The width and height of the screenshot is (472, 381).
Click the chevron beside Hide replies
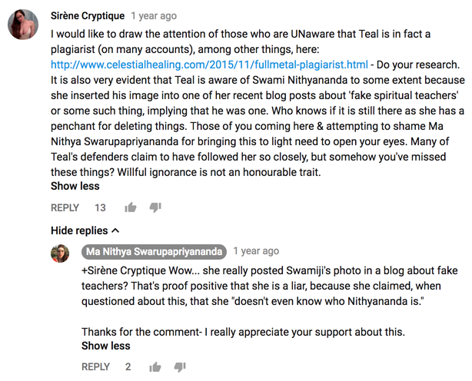tap(115, 230)
